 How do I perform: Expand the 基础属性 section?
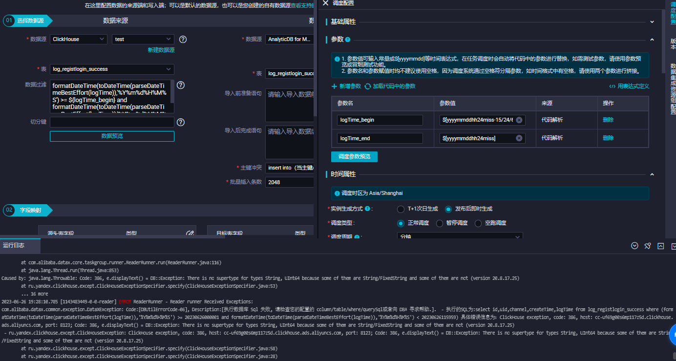(x=652, y=22)
